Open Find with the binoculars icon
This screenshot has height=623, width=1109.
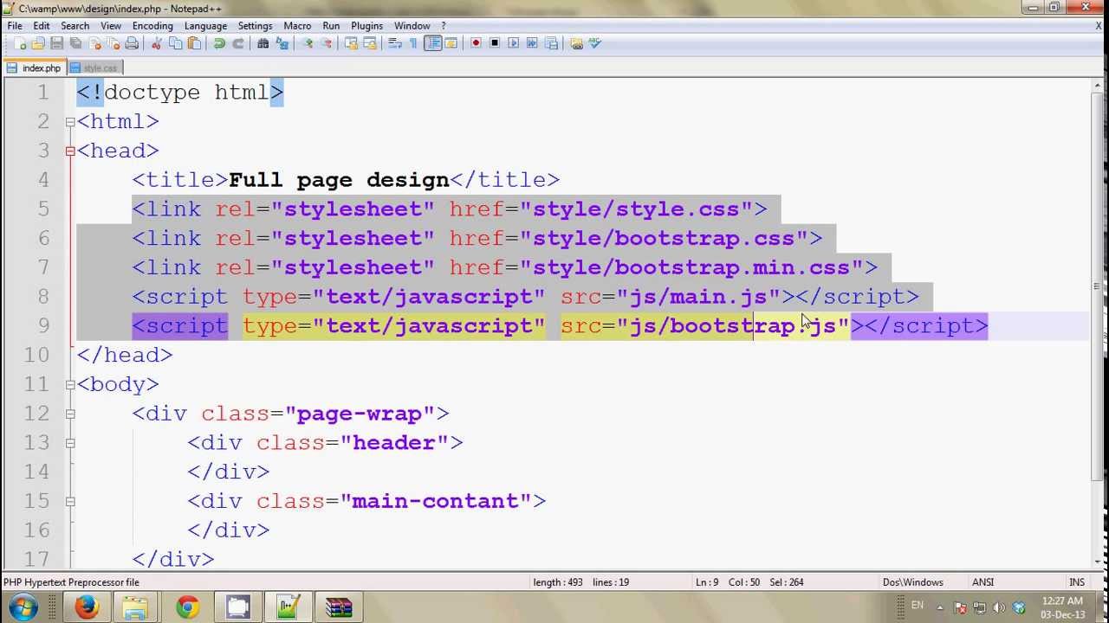[263, 43]
